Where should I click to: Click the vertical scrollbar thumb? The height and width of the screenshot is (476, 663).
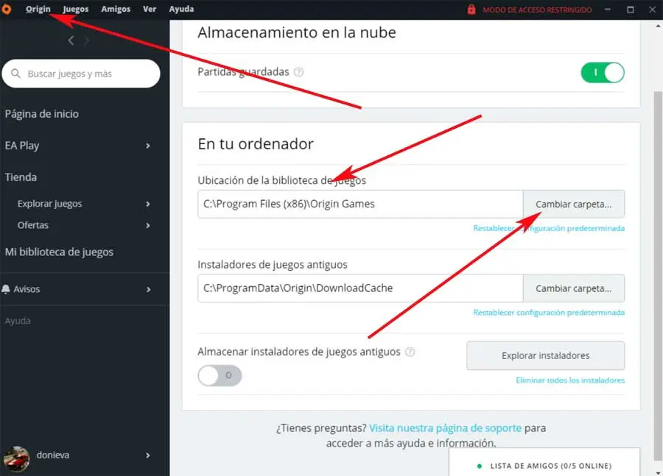point(658,274)
